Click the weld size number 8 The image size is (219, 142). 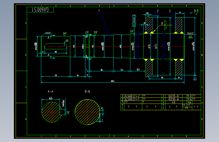tap(162, 23)
